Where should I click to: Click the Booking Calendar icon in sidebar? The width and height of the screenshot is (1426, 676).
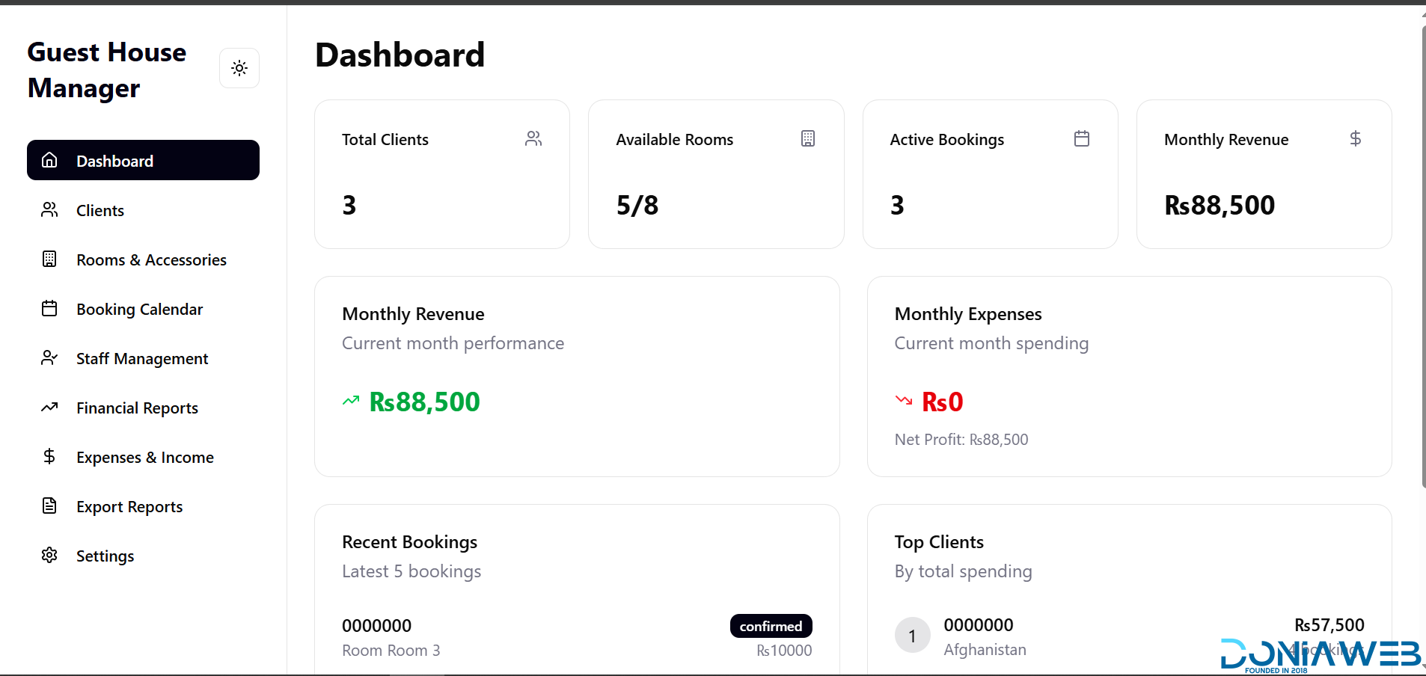(x=49, y=309)
